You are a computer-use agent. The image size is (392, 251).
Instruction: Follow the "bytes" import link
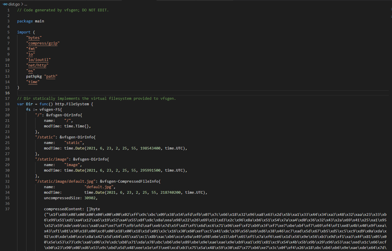coord(34,38)
